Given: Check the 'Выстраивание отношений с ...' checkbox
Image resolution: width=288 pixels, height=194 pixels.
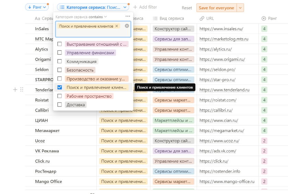Looking at the screenshot, I should tap(59, 44).
